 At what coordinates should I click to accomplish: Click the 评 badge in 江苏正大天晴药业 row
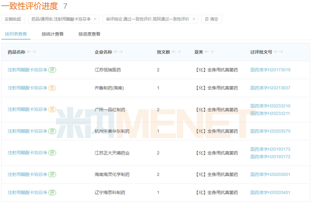[x=52, y=153]
